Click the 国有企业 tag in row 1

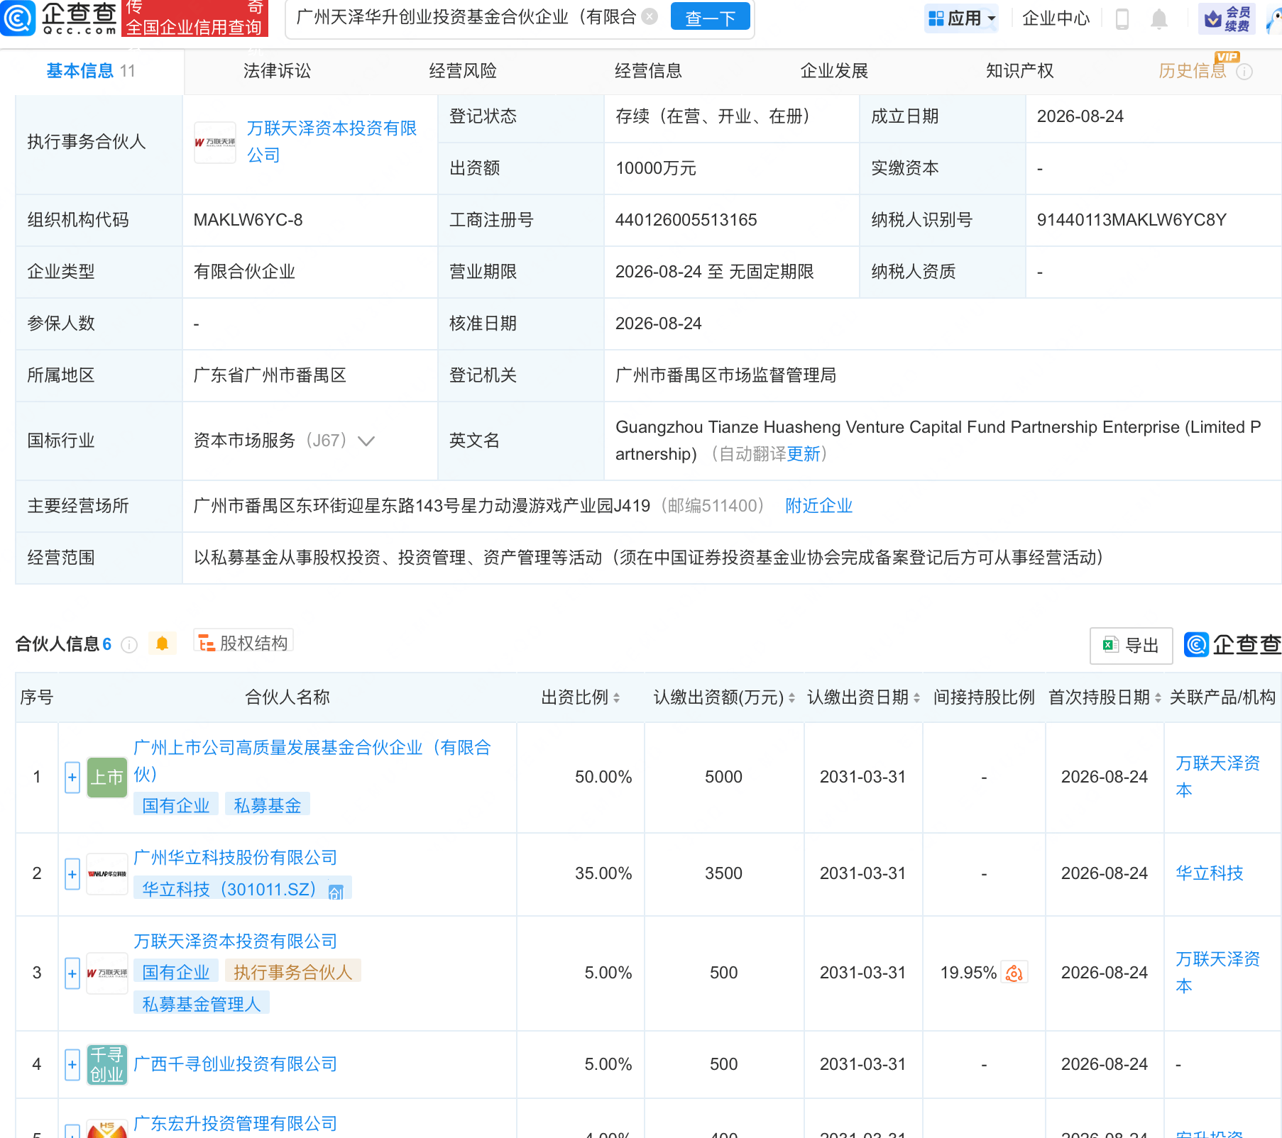(176, 805)
